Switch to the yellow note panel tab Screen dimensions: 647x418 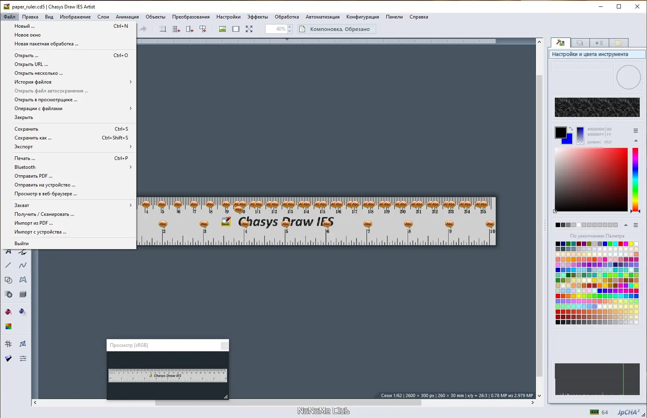pyautogui.click(x=618, y=43)
